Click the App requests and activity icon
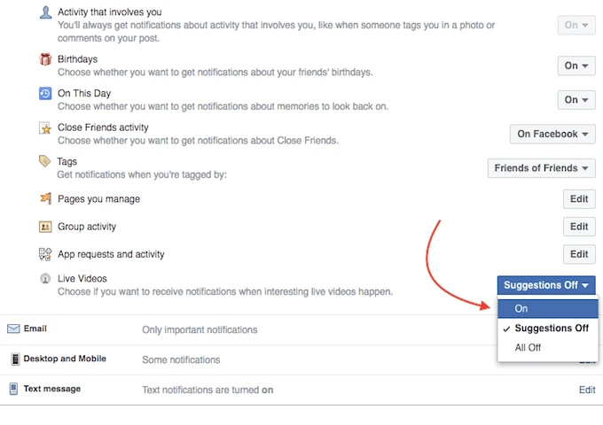The width and height of the screenshot is (603, 425). [x=45, y=254]
